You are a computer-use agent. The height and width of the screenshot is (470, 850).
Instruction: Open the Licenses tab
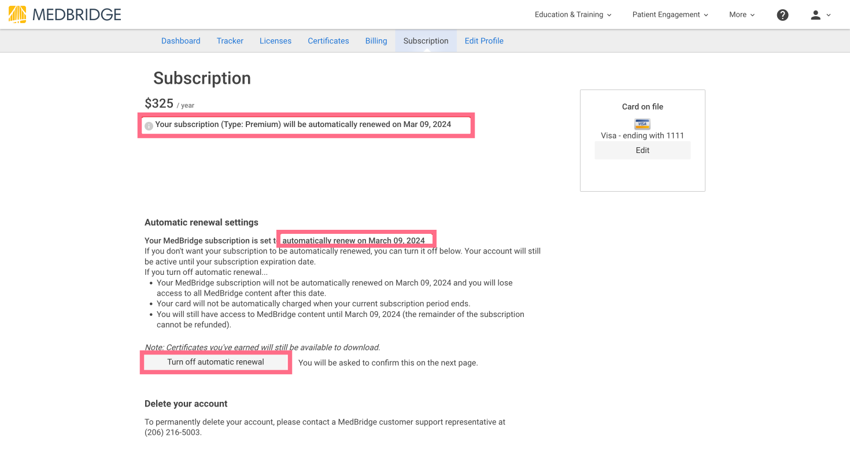pos(275,41)
